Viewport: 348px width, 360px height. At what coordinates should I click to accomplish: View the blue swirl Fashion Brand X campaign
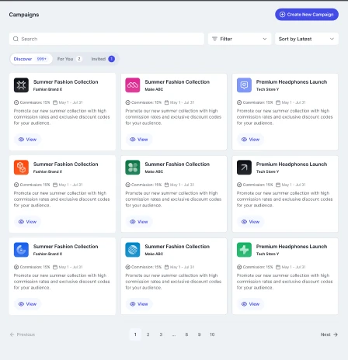(x=27, y=304)
